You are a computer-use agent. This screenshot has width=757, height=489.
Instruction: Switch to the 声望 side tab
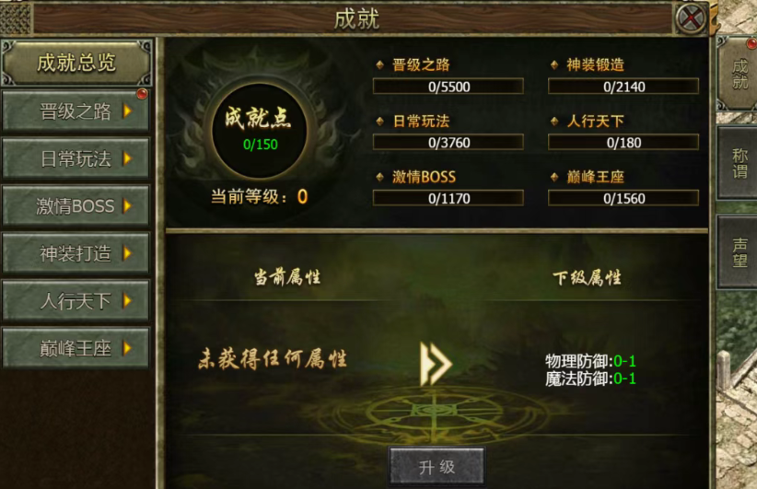pyautogui.click(x=739, y=252)
